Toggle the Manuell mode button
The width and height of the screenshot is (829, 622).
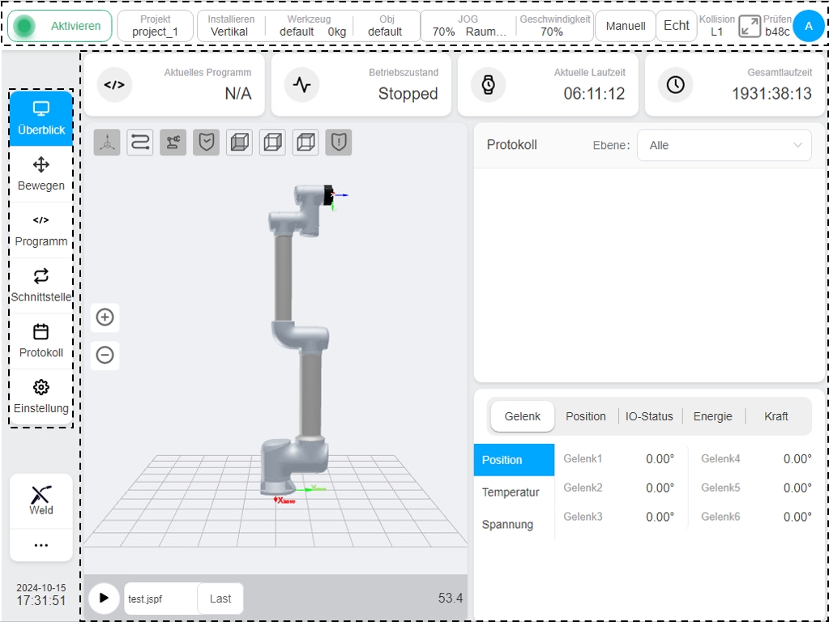[626, 26]
